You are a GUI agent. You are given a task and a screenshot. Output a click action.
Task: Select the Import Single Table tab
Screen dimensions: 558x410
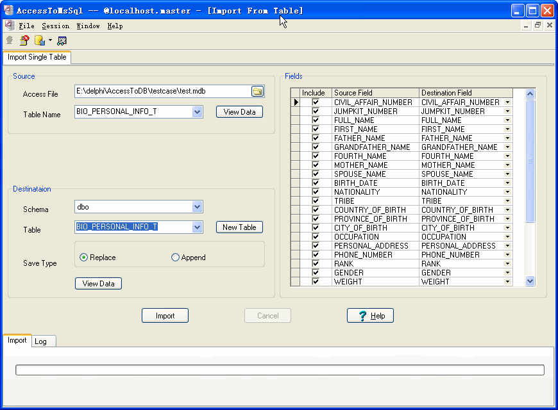[x=37, y=57]
